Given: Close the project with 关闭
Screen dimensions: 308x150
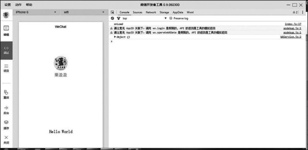Looking at the screenshot, I should coord(6,140).
